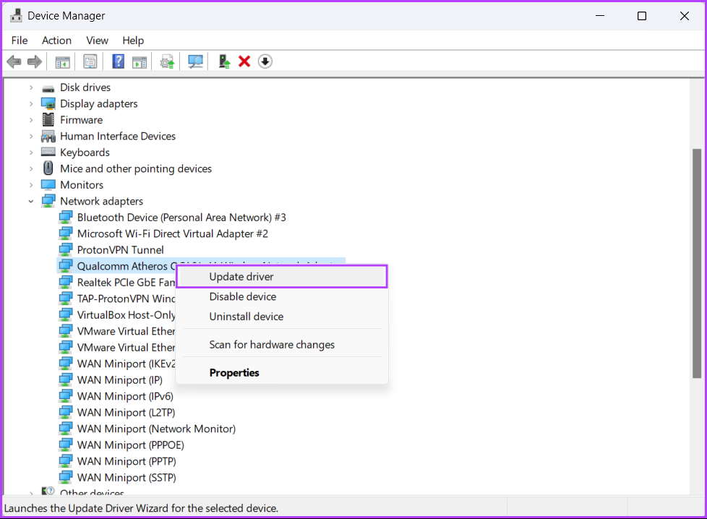Screen dimensions: 707x519
Task: Open the Action menu
Action: click(56, 40)
